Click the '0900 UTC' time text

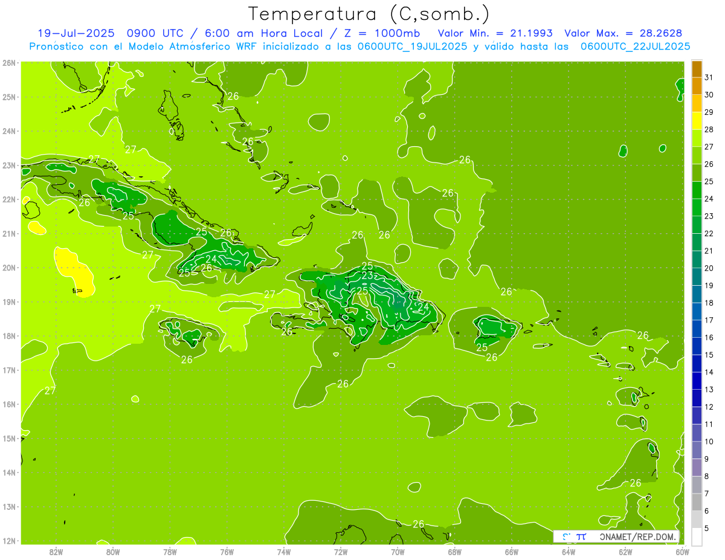(x=156, y=33)
